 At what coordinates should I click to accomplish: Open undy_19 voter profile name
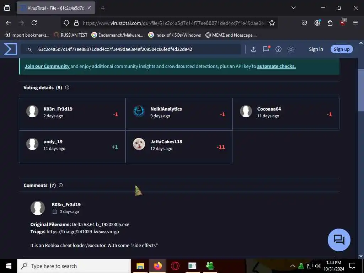coord(53,141)
